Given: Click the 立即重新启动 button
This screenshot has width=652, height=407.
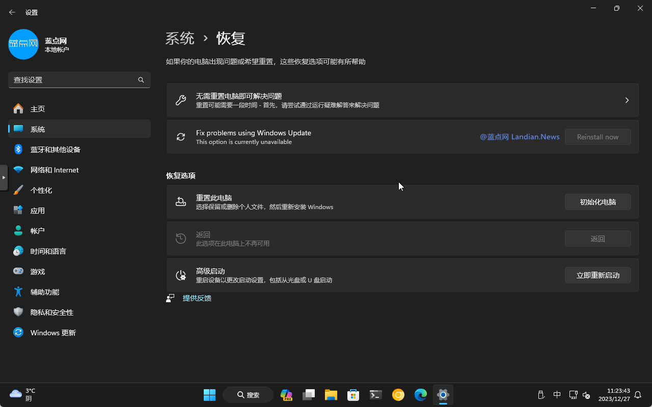Looking at the screenshot, I should (597, 275).
